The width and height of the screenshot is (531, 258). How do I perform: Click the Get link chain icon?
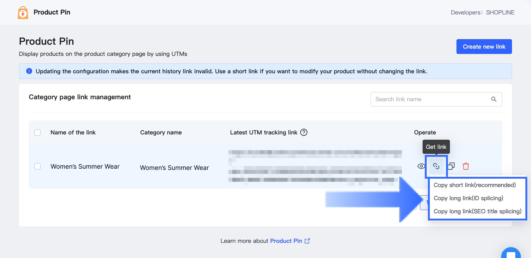click(x=436, y=166)
